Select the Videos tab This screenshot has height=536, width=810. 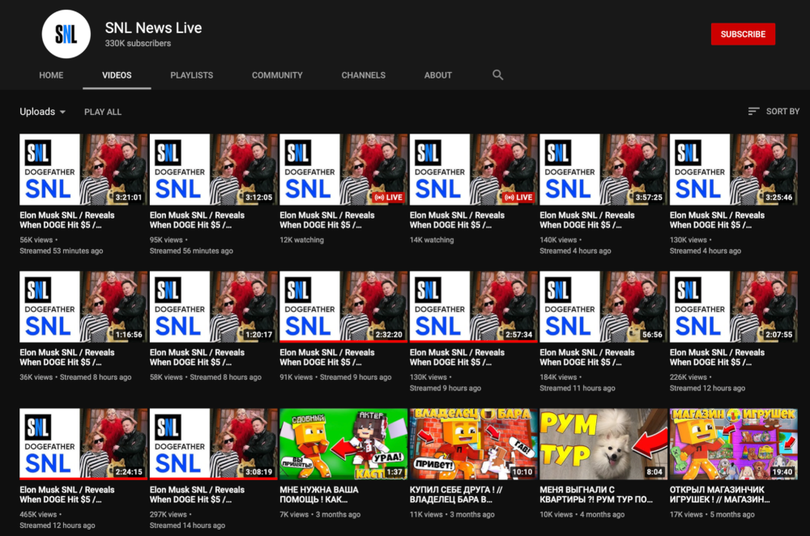(x=117, y=74)
